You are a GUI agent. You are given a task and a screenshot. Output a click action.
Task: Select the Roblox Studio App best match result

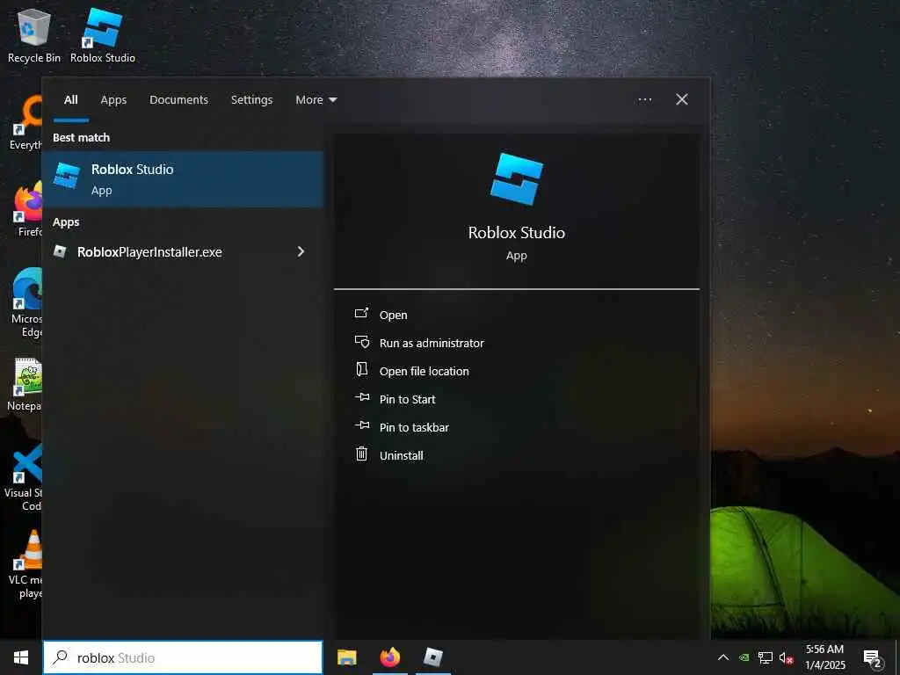[183, 179]
